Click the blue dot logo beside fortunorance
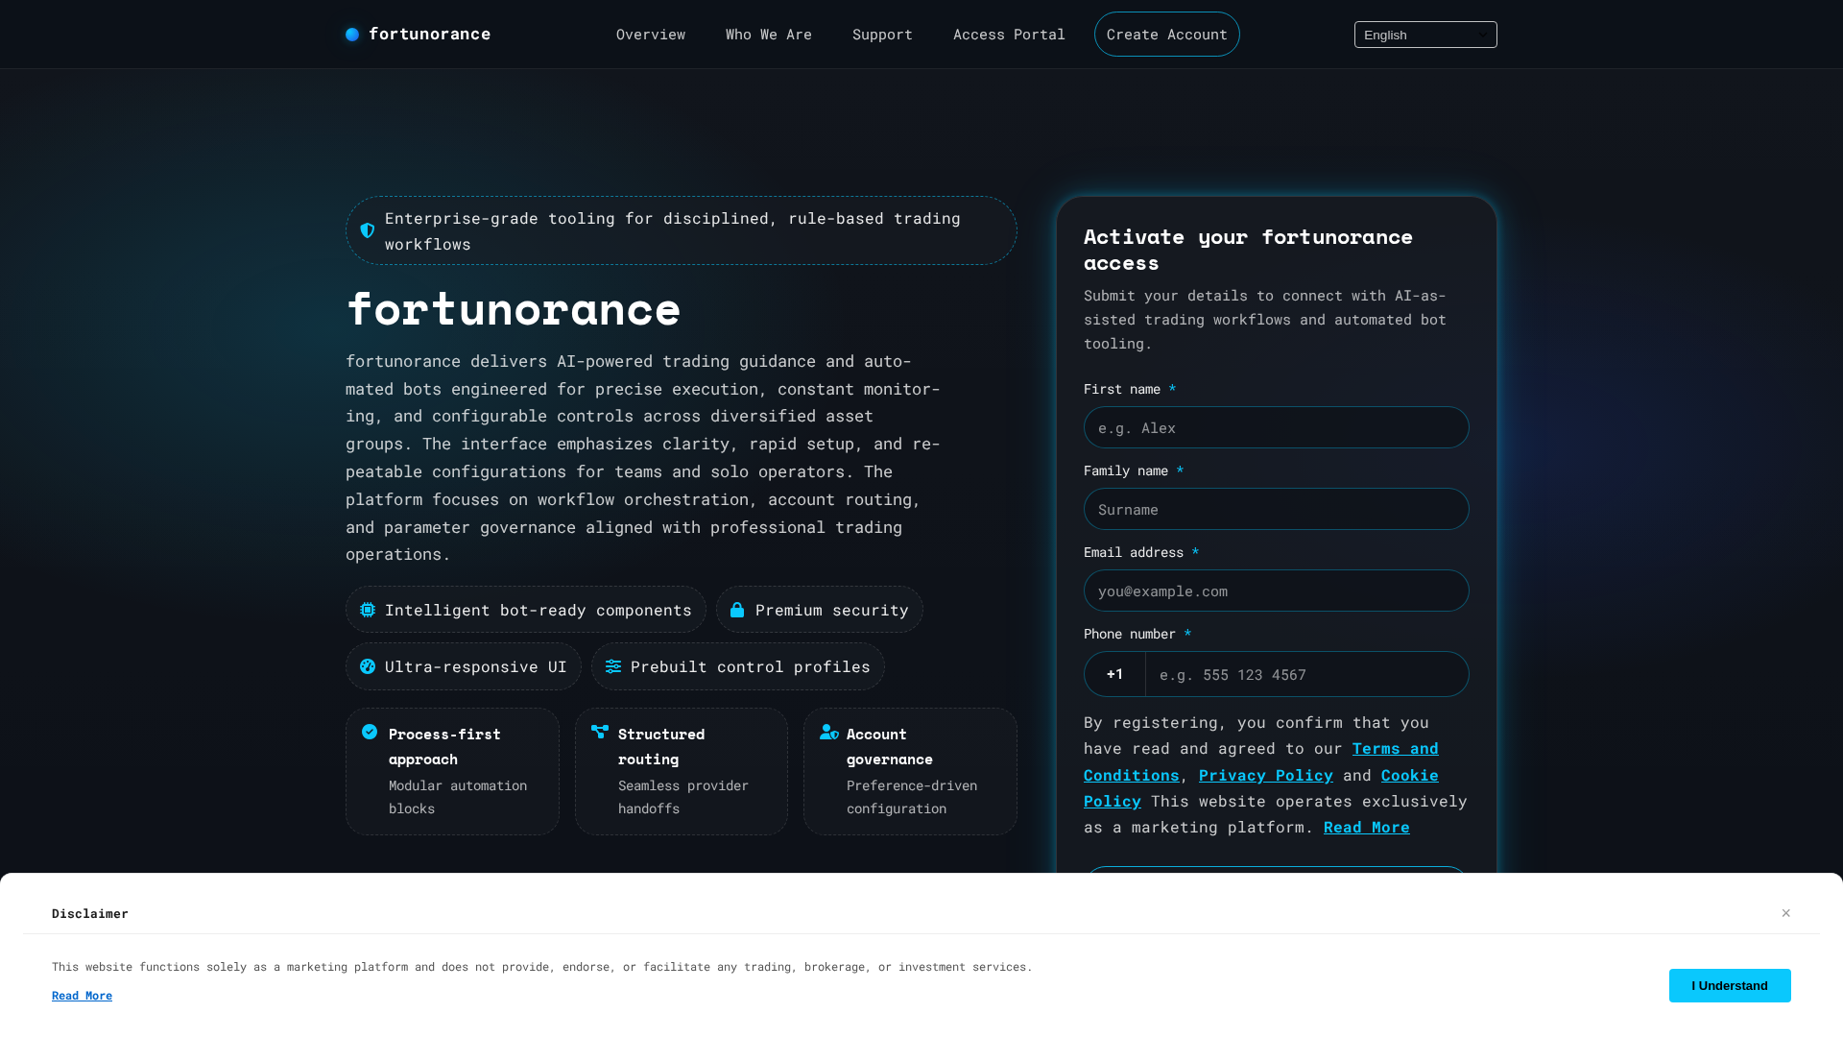Viewport: 1843px width, 1037px height. point(352,35)
